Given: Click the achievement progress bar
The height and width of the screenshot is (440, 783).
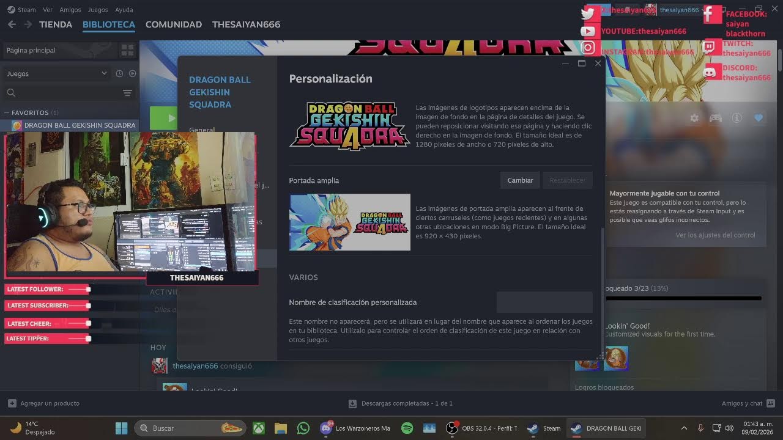Looking at the screenshot, I should tap(683, 298).
